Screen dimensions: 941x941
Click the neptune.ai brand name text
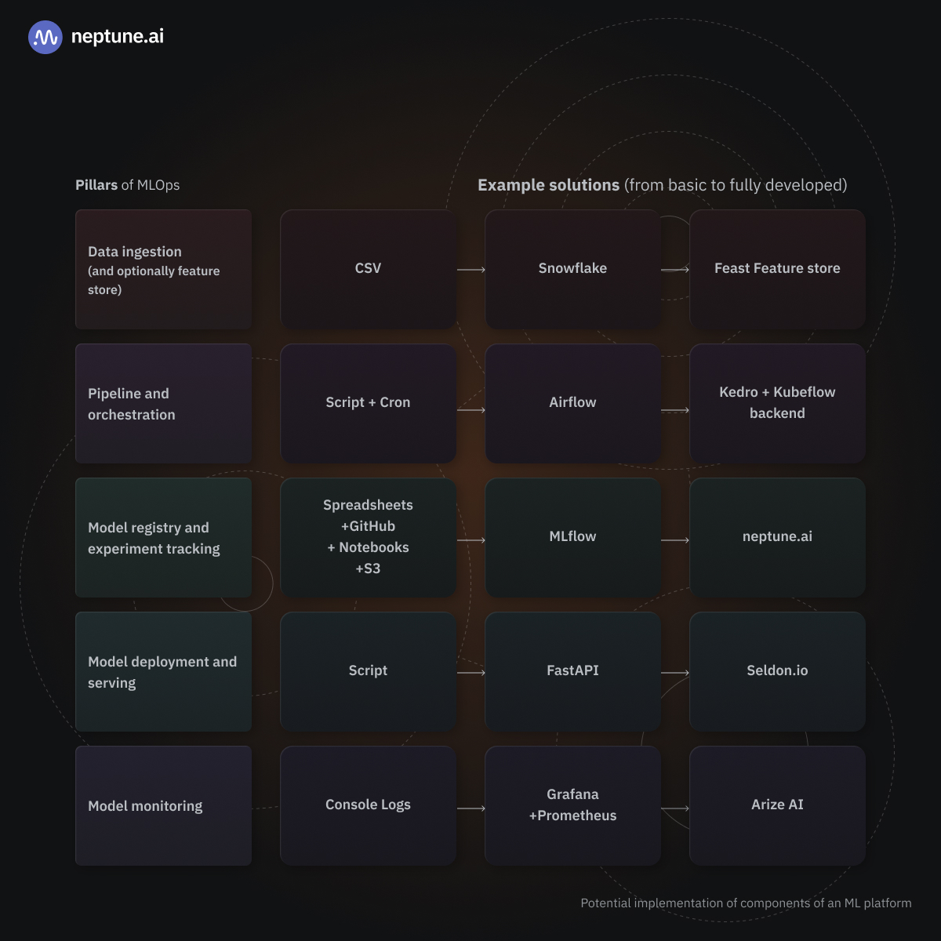click(x=117, y=36)
